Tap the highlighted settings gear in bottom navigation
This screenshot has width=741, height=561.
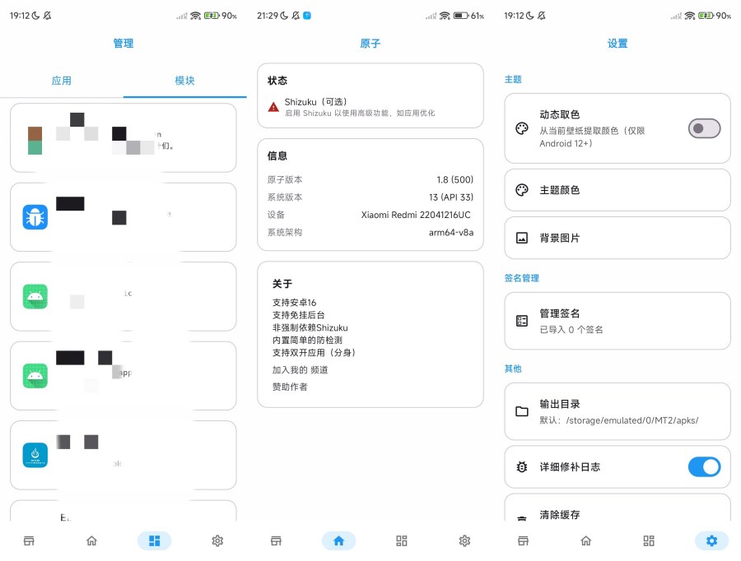(711, 540)
